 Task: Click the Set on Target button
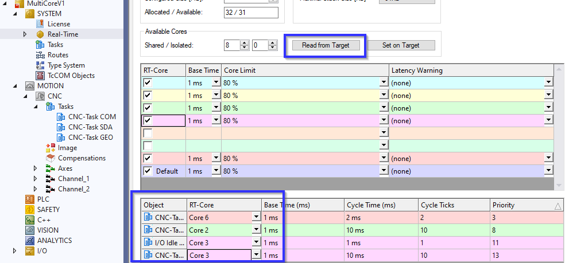[401, 45]
